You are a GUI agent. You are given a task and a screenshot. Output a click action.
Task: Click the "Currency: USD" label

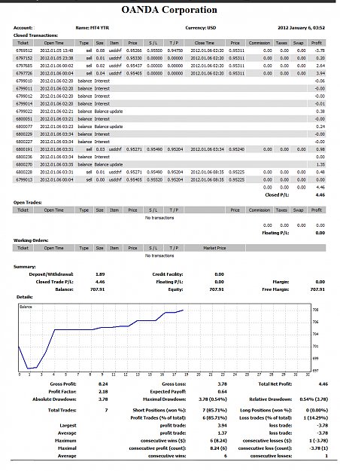(x=200, y=28)
